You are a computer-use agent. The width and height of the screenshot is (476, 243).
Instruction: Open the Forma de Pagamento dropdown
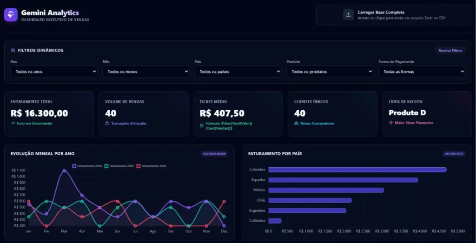[x=422, y=72]
